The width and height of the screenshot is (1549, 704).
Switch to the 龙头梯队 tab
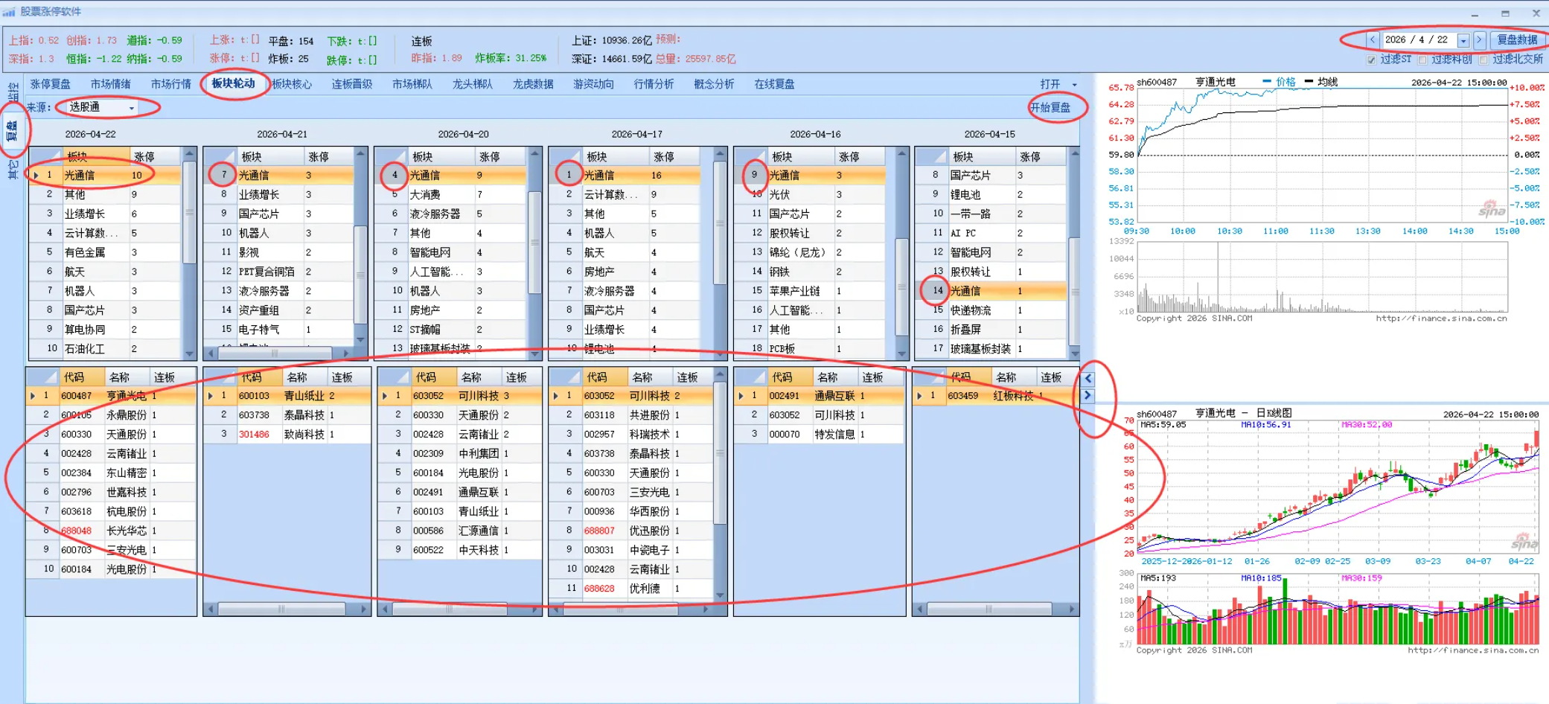tap(471, 83)
